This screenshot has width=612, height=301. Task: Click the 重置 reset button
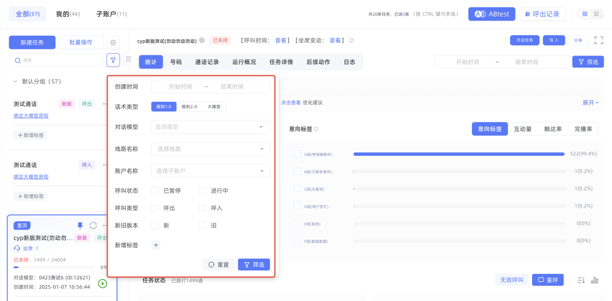(x=218, y=265)
